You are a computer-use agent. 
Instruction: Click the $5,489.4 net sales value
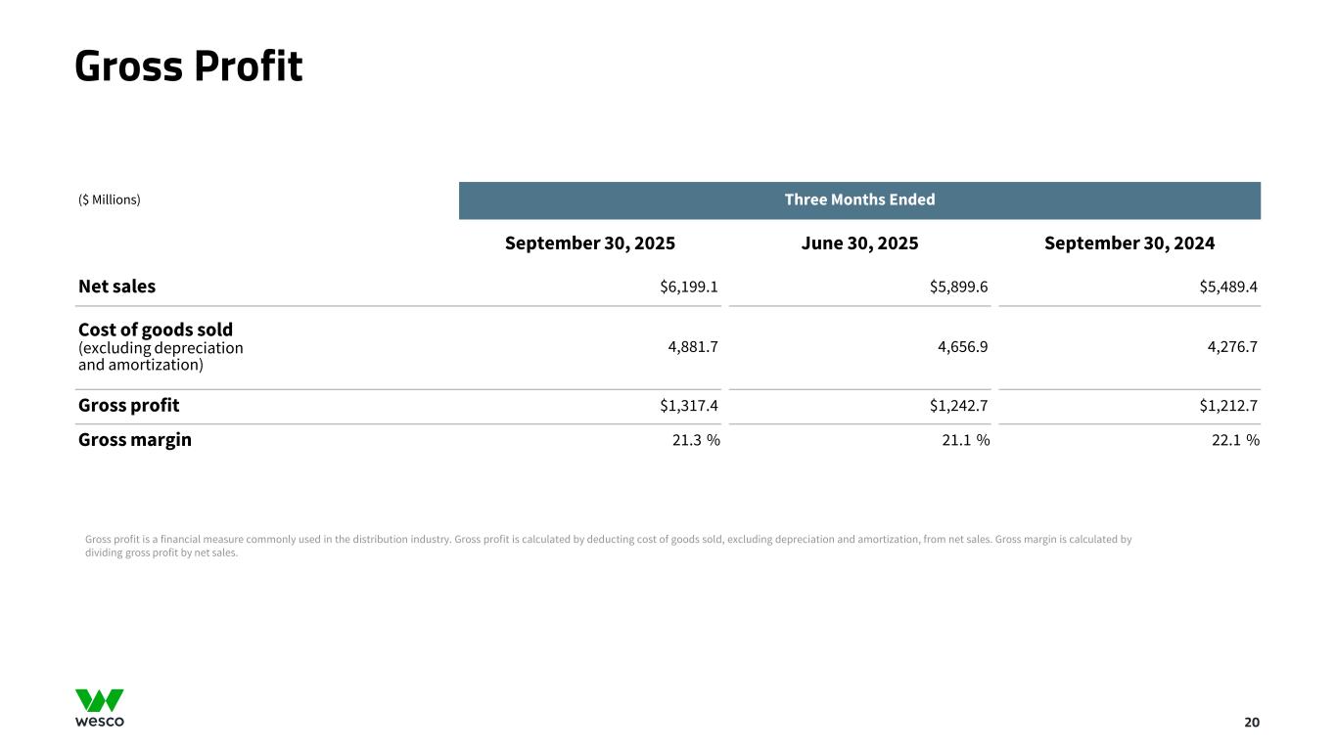(1228, 287)
